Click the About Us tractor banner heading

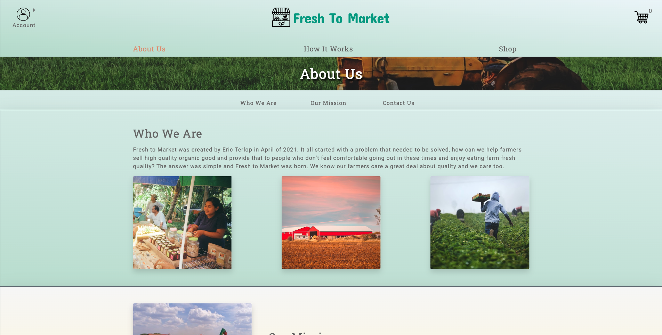click(331, 74)
